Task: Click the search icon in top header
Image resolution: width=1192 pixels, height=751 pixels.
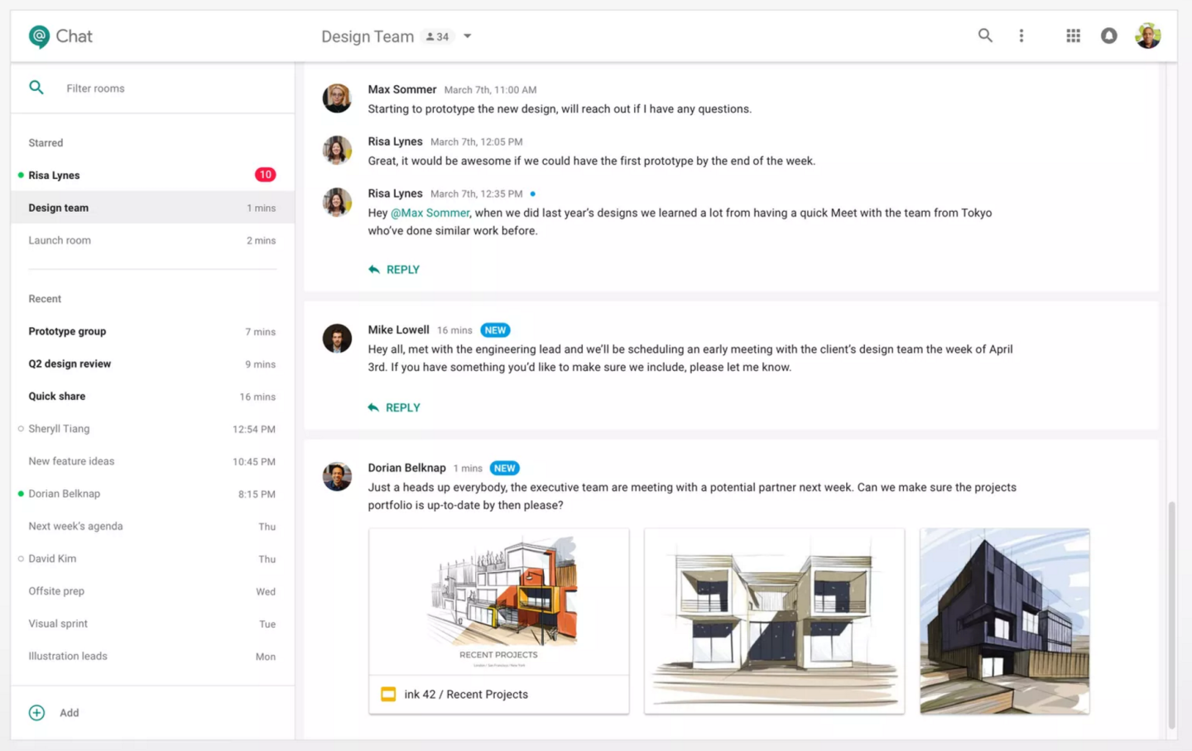Action: click(x=984, y=36)
